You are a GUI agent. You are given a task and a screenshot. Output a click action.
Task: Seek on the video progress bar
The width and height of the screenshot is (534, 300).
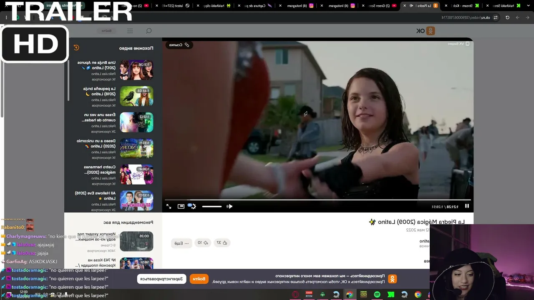(x=318, y=200)
